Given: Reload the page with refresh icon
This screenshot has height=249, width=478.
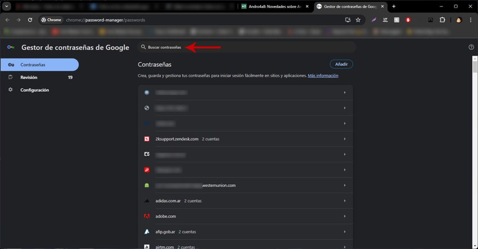Looking at the screenshot, I should pyautogui.click(x=30, y=20).
